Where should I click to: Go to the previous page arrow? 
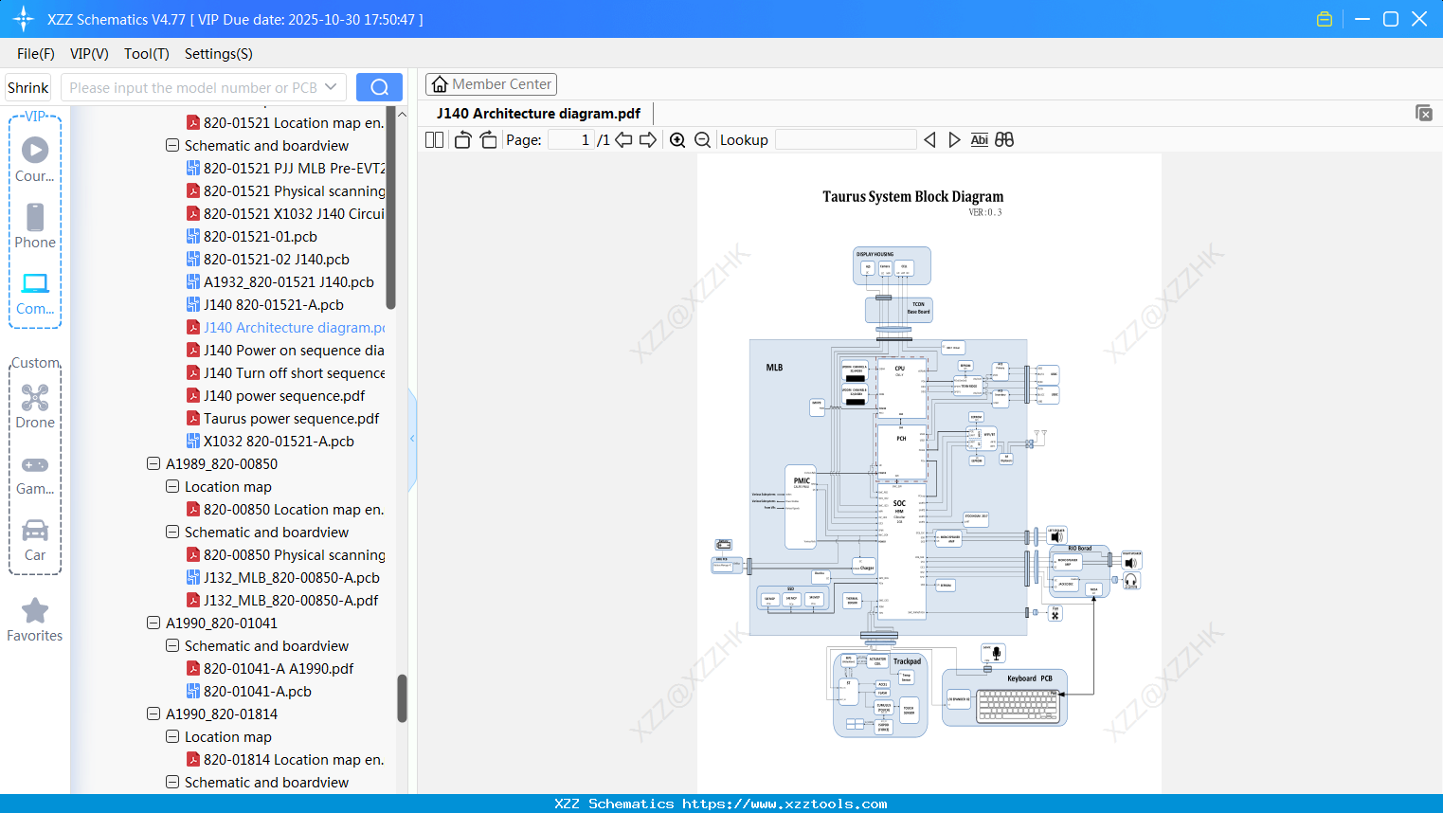[623, 140]
